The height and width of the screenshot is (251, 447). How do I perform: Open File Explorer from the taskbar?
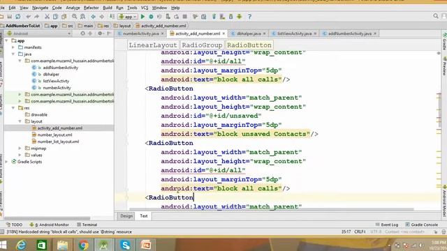pos(62,245)
